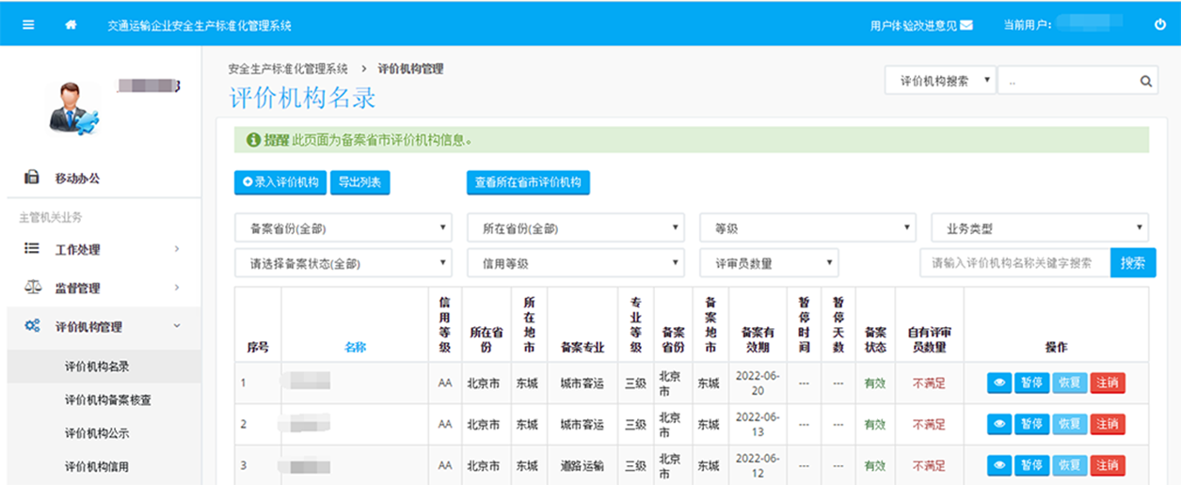The width and height of the screenshot is (1181, 485).
Task: Click date cell 2022-06-13
Action: coord(757,425)
